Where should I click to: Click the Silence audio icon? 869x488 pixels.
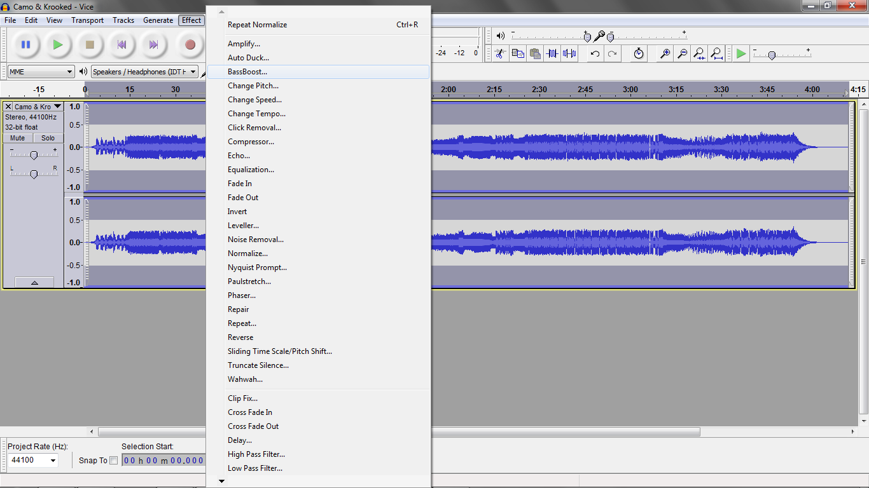(x=569, y=53)
